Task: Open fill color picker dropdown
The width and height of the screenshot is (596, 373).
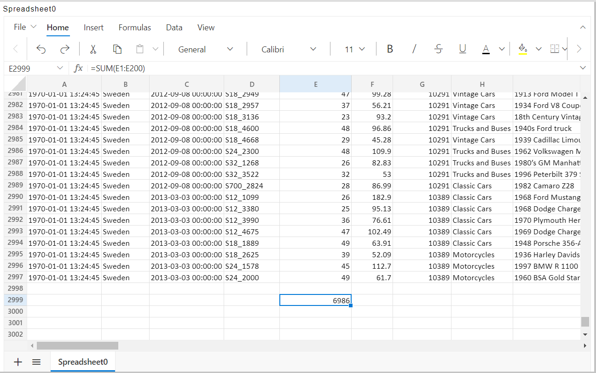Action: click(x=538, y=49)
